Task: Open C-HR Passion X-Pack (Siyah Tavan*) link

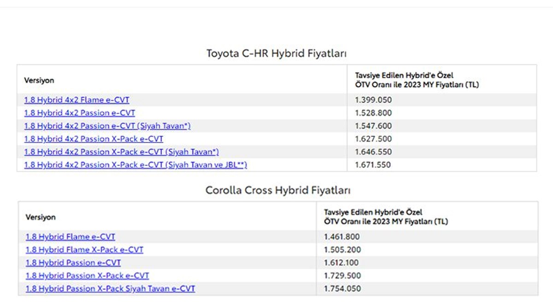Action: (x=121, y=152)
